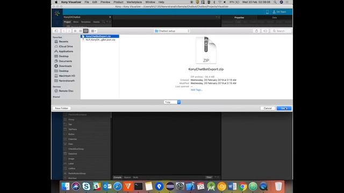
Task: Open the Marketplace menu
Action: (x=134, y=2)
